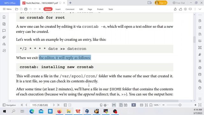The height and width of the screenshot is (115, 204).
Task: Click the Redo arrow icon
Action: click(x=35, y=9)
